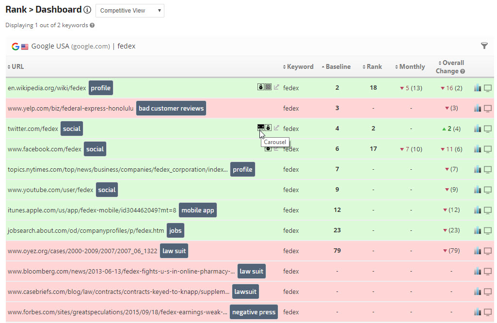Click the 'mobile app' tag
The width and height of the screenshot is (497, 323).
tap(198, 210)
